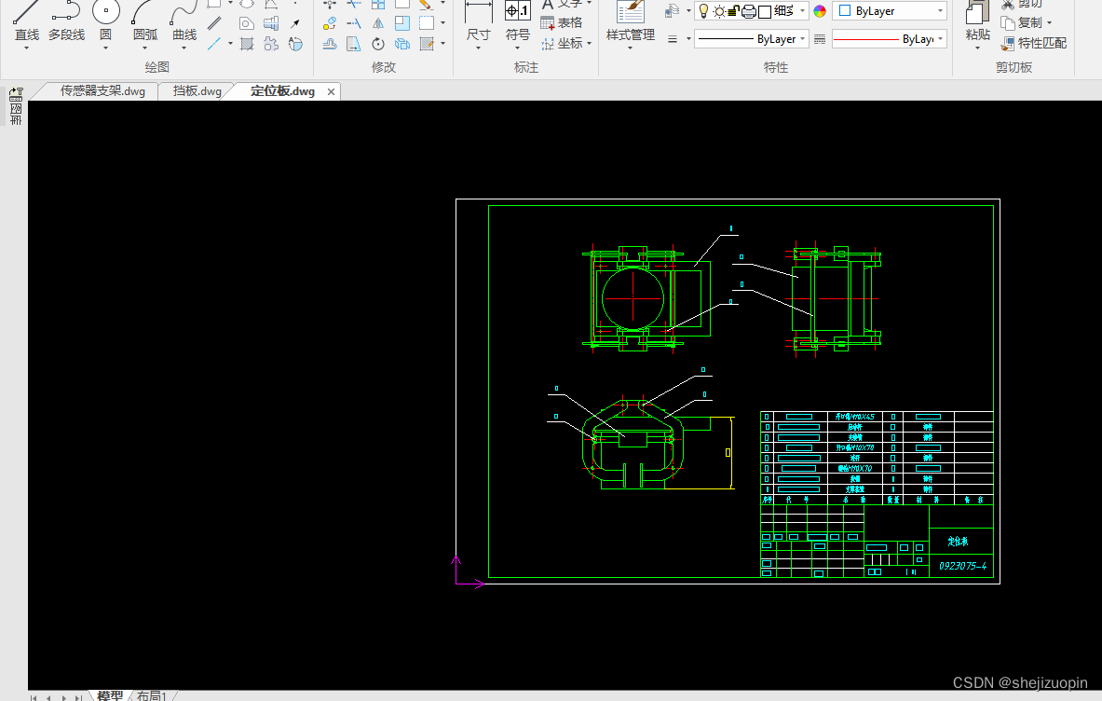Select the 圆弧 arc tool

tap(144, 21)
